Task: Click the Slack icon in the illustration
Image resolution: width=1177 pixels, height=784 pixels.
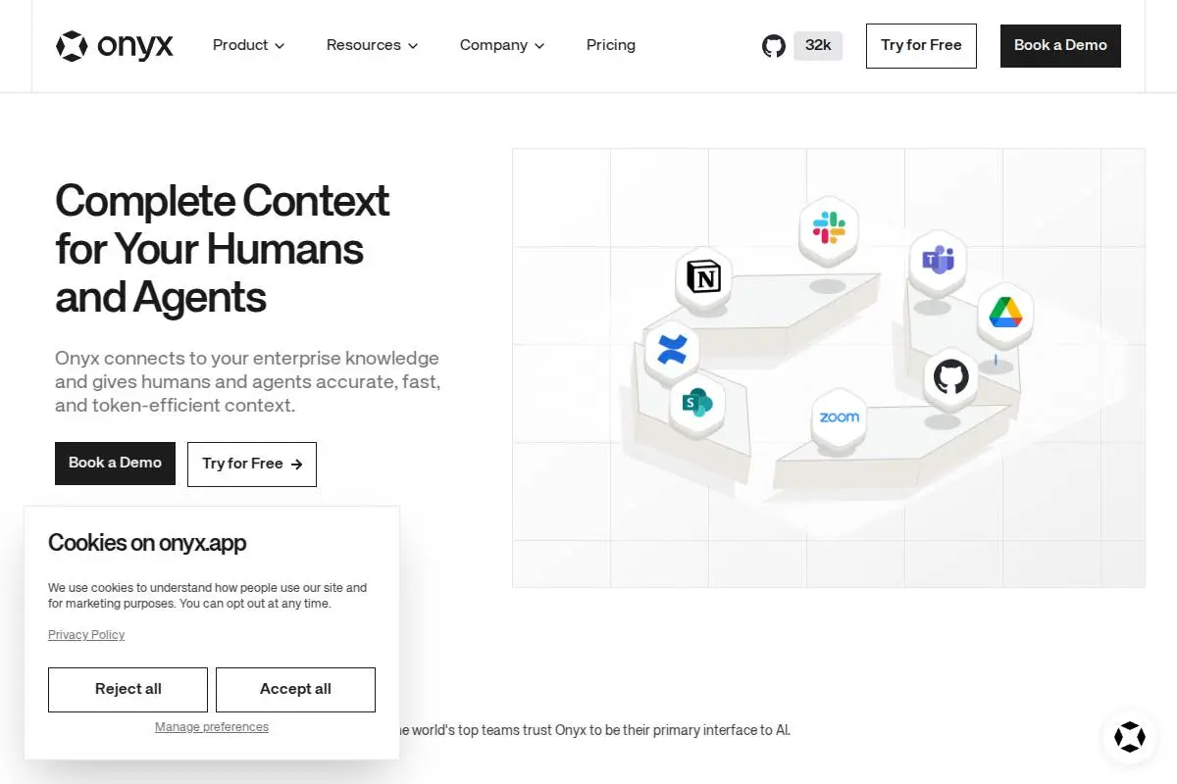Action: coord(829,229)
